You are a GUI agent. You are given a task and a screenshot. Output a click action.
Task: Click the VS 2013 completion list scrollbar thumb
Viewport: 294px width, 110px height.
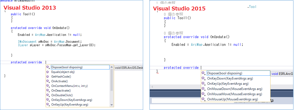click(112, 80)
